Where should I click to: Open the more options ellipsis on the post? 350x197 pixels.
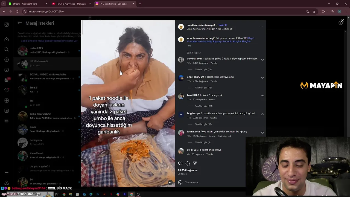point(261,27)
